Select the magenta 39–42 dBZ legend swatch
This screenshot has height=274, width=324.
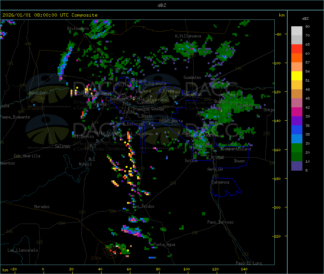(297, 112)
